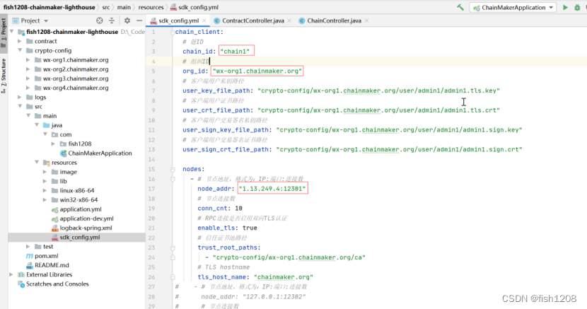
Task: Open the Structure side tool window
Action: 4,76
